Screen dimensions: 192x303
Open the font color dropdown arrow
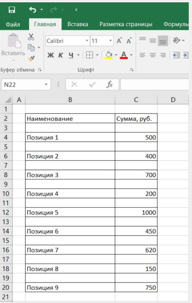[131, 55]
